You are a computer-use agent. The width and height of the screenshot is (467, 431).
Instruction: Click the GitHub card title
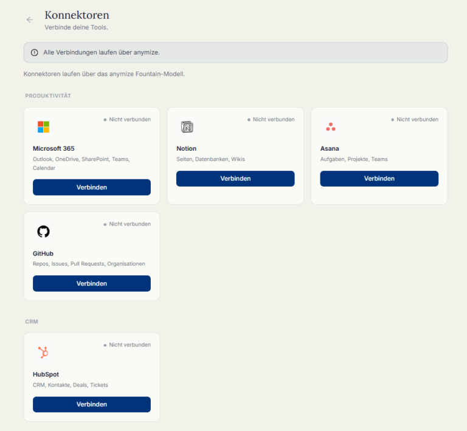click(x=43, y=253)
